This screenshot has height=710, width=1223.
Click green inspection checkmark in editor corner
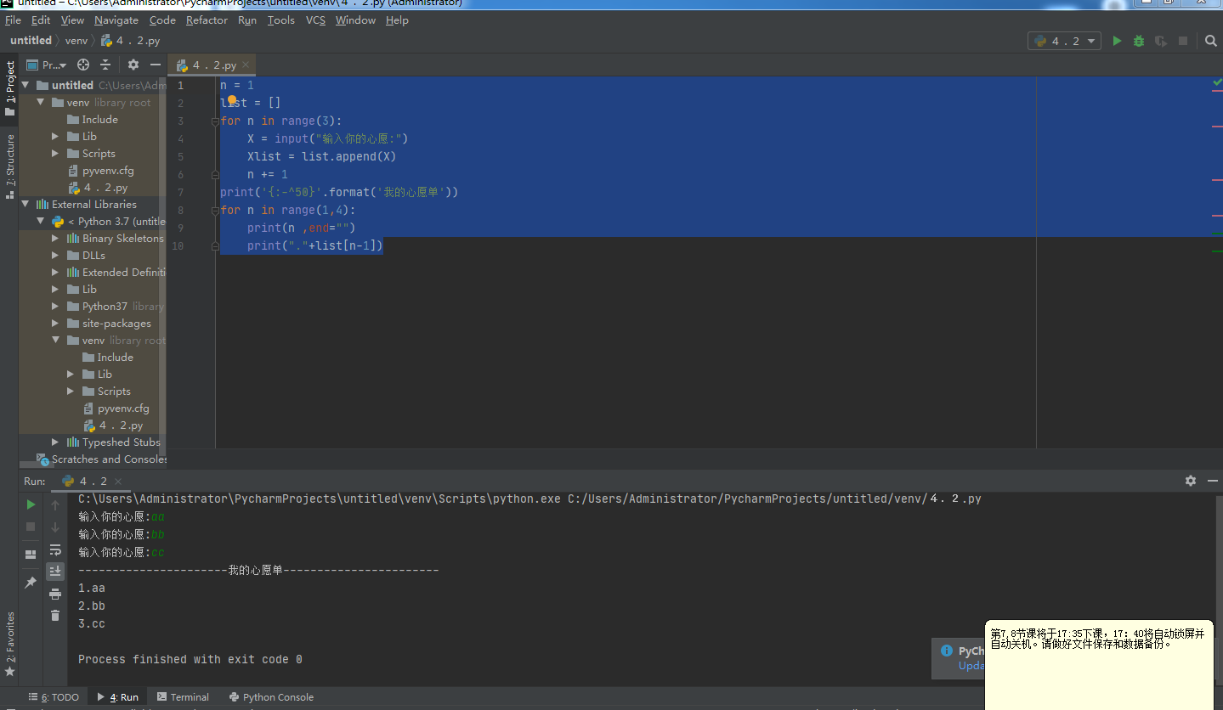point(1217,83)
